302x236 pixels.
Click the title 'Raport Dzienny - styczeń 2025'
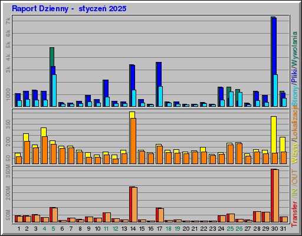pos(69,9)
